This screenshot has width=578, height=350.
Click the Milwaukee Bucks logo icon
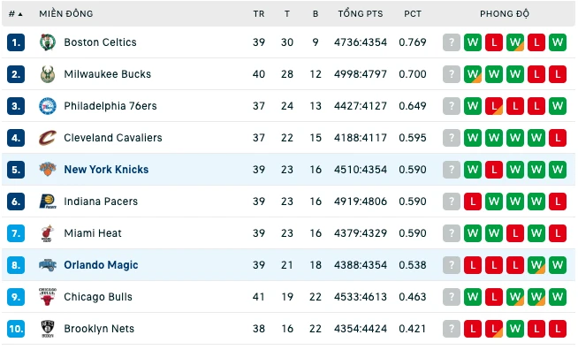click(x=48, y=74)
